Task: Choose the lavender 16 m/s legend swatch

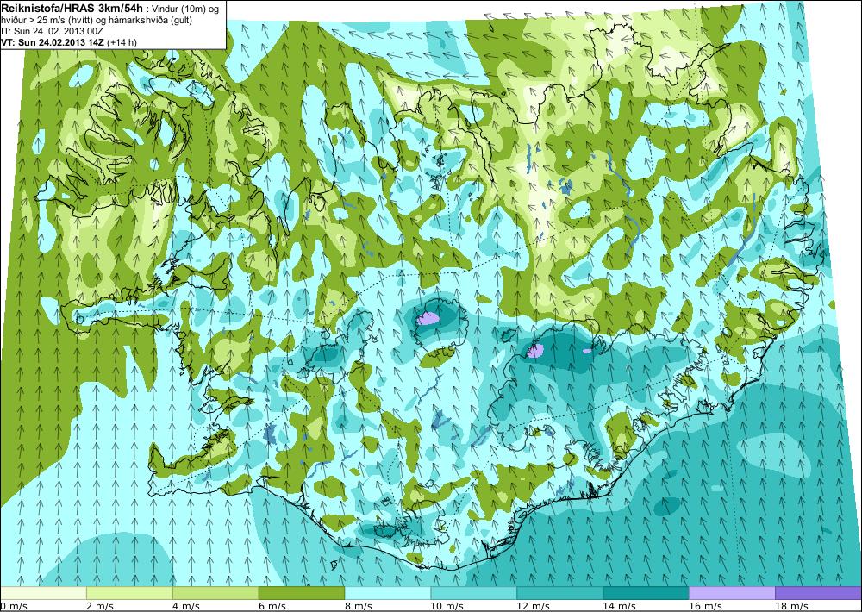Action: pyautogui.click(x=732, y=593)
